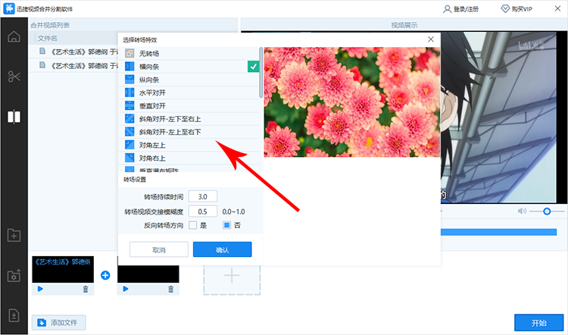Click the transition list scrollbar
Screen dimensions: 568x335
pyautogui.click(x=261, y=73)
